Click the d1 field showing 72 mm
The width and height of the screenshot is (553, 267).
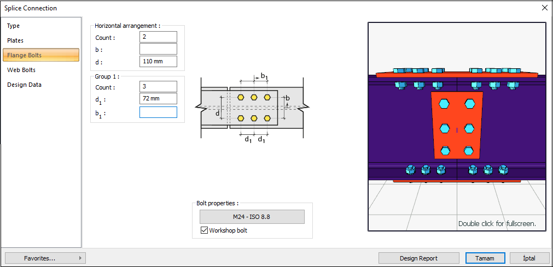click(158, 99)
